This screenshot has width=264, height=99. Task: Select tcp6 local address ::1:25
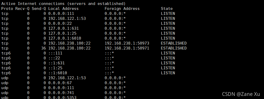coord(55,68)
